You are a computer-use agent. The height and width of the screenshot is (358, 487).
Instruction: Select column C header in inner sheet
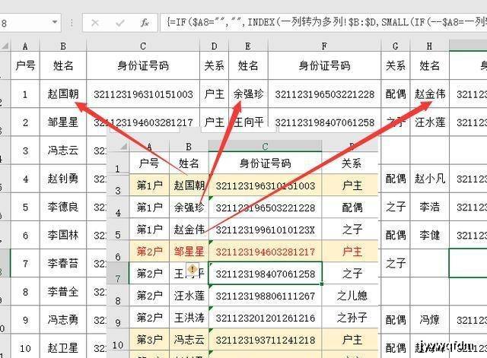[x=265, y=147]
